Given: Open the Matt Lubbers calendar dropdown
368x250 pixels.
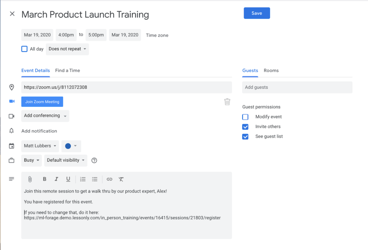Looking at the screenshot, I should (40, 146).
